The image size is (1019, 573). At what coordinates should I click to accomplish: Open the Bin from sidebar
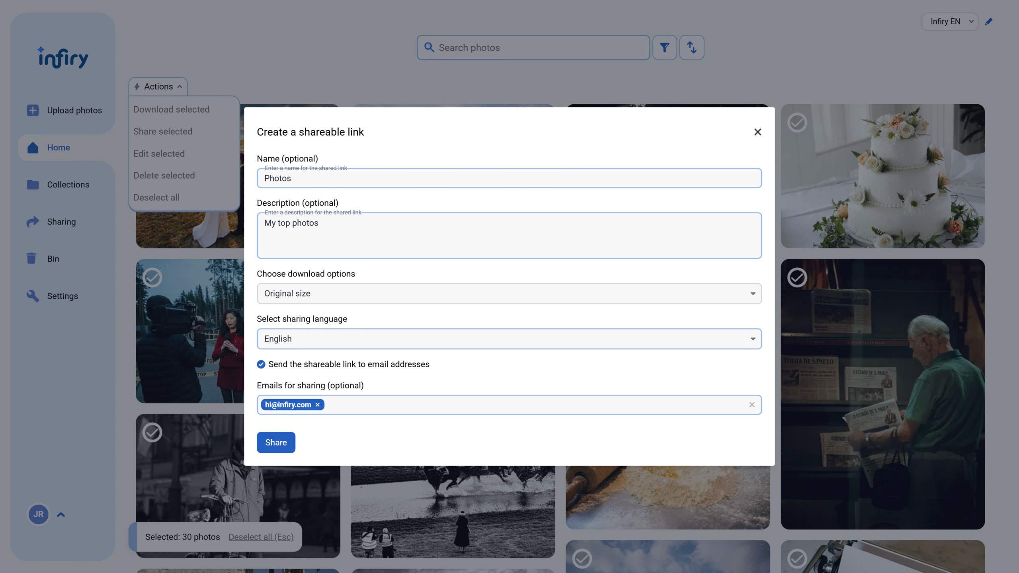(x=53, y=259)
